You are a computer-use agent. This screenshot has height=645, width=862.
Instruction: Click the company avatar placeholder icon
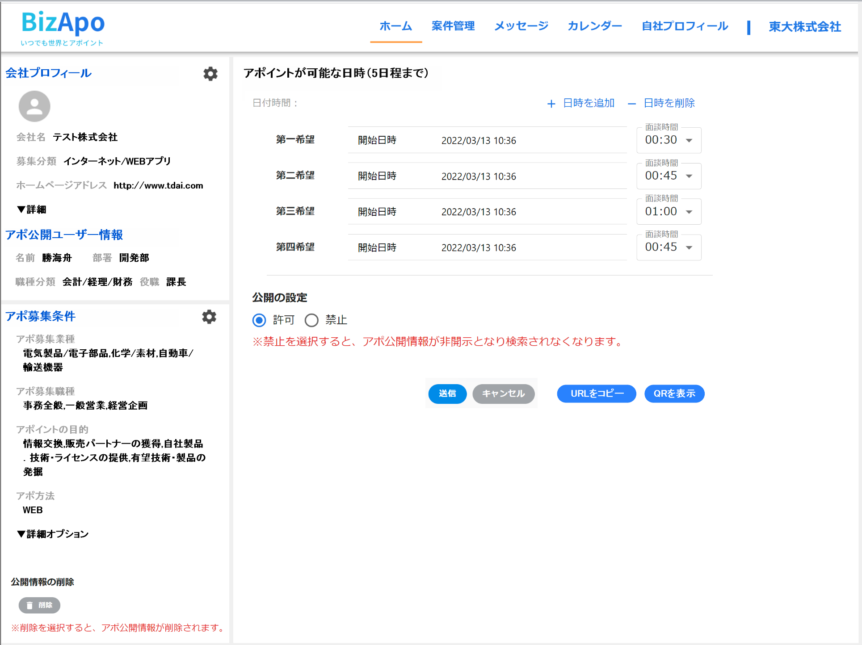click(34, 106)
